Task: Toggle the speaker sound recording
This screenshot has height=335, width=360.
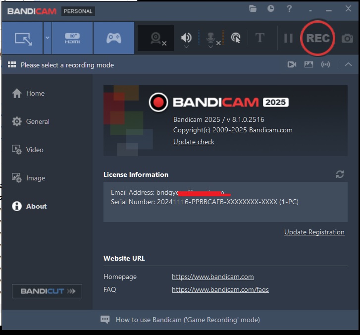Action: (186, 38)
